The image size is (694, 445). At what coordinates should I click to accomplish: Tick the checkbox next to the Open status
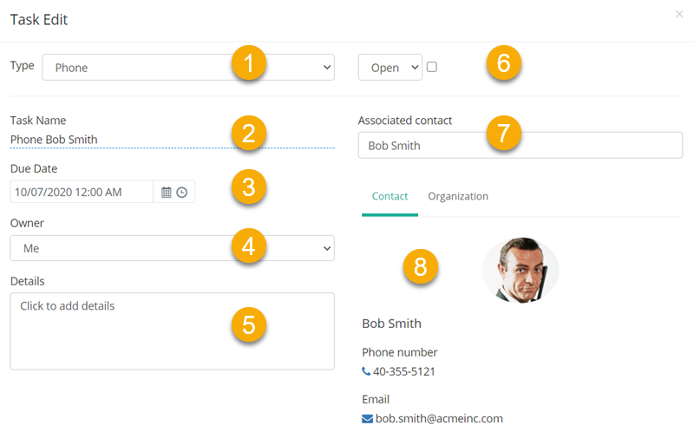click(432, 67)
